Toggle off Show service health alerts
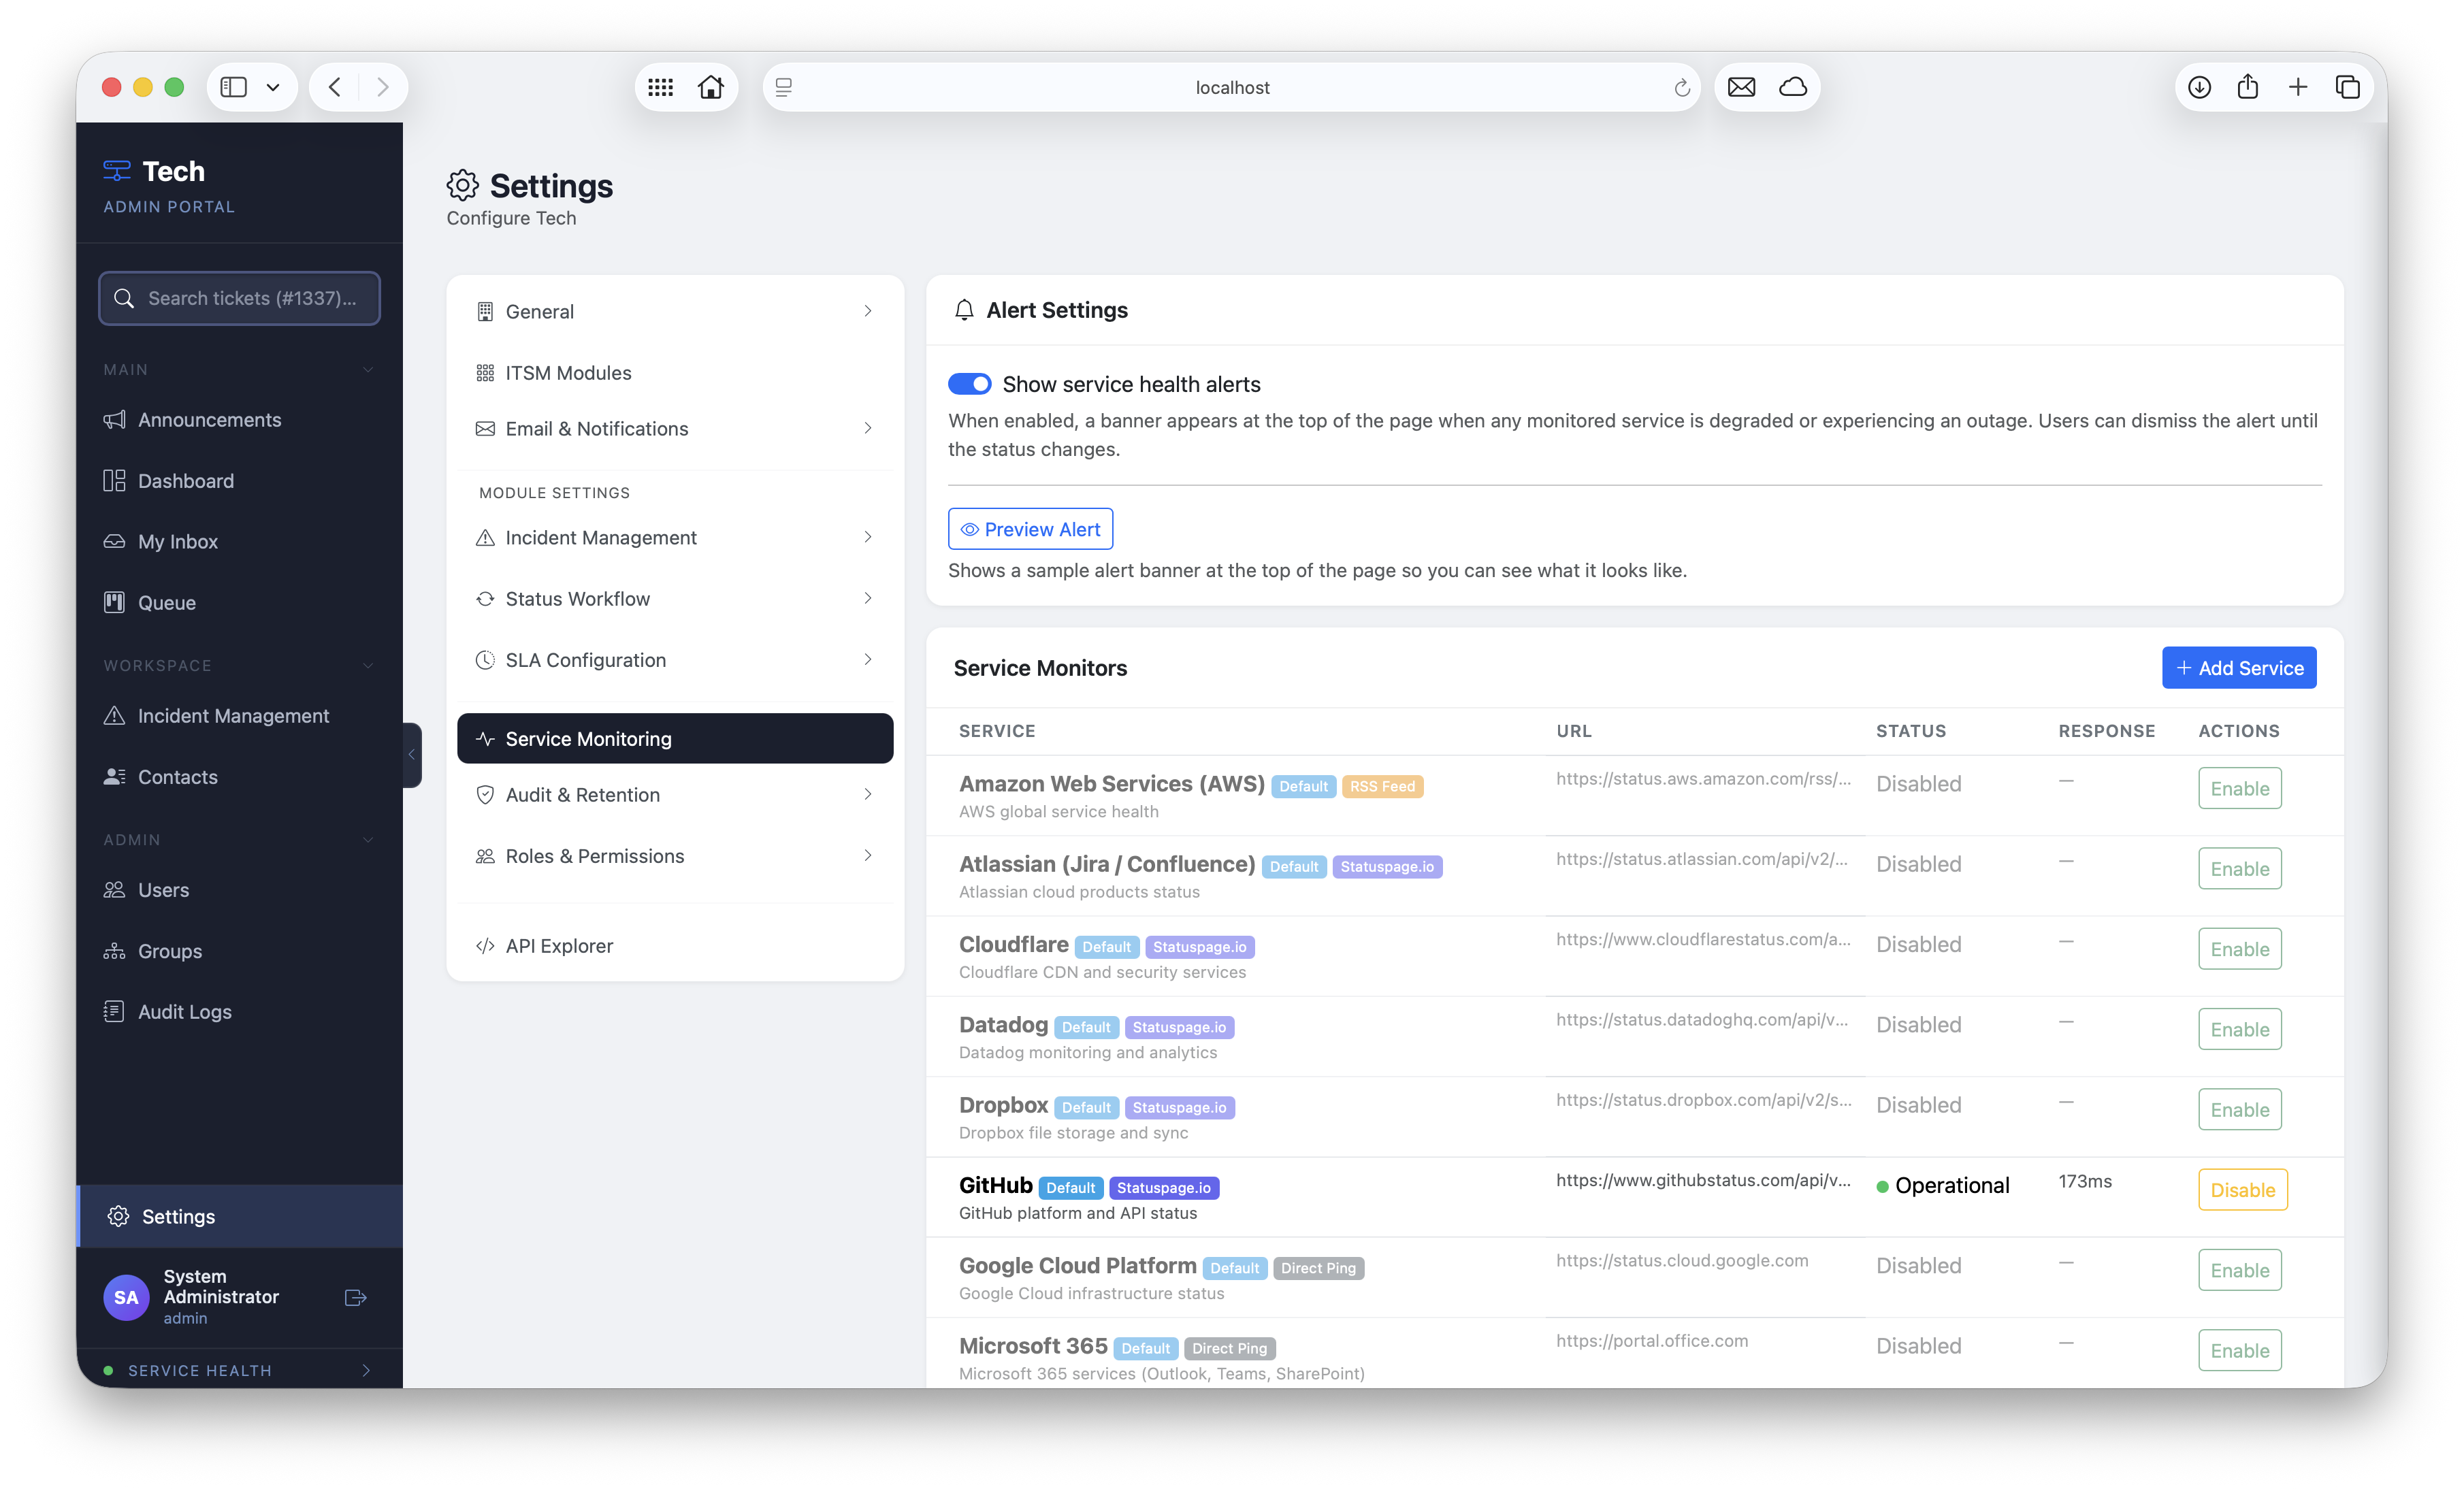Viewport: 2464px width, 1489px height. click(x=970, y=383)
